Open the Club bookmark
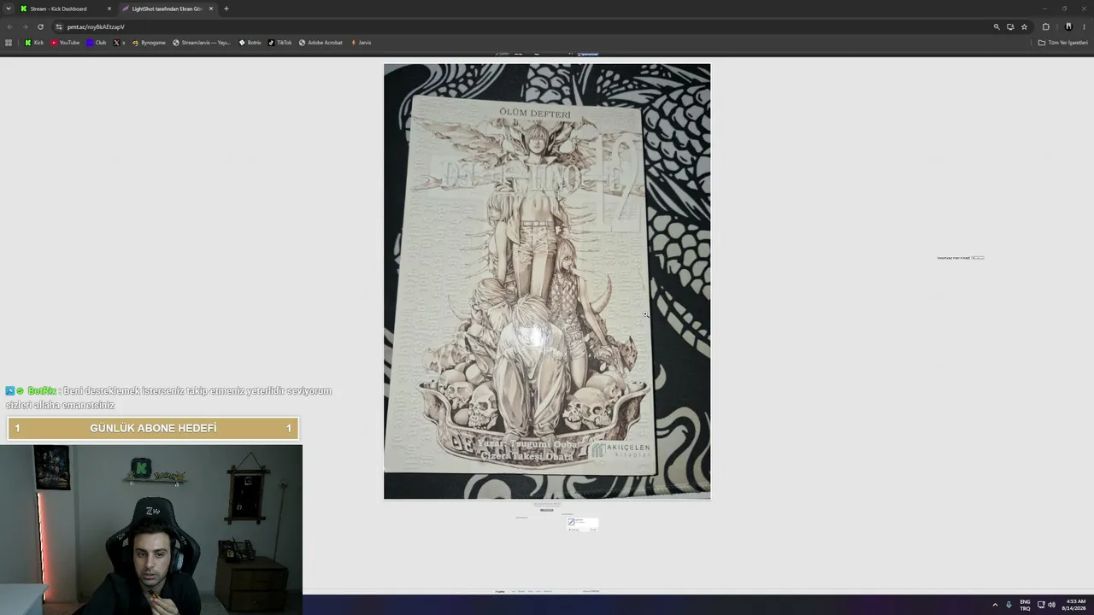 coord(97,43)
